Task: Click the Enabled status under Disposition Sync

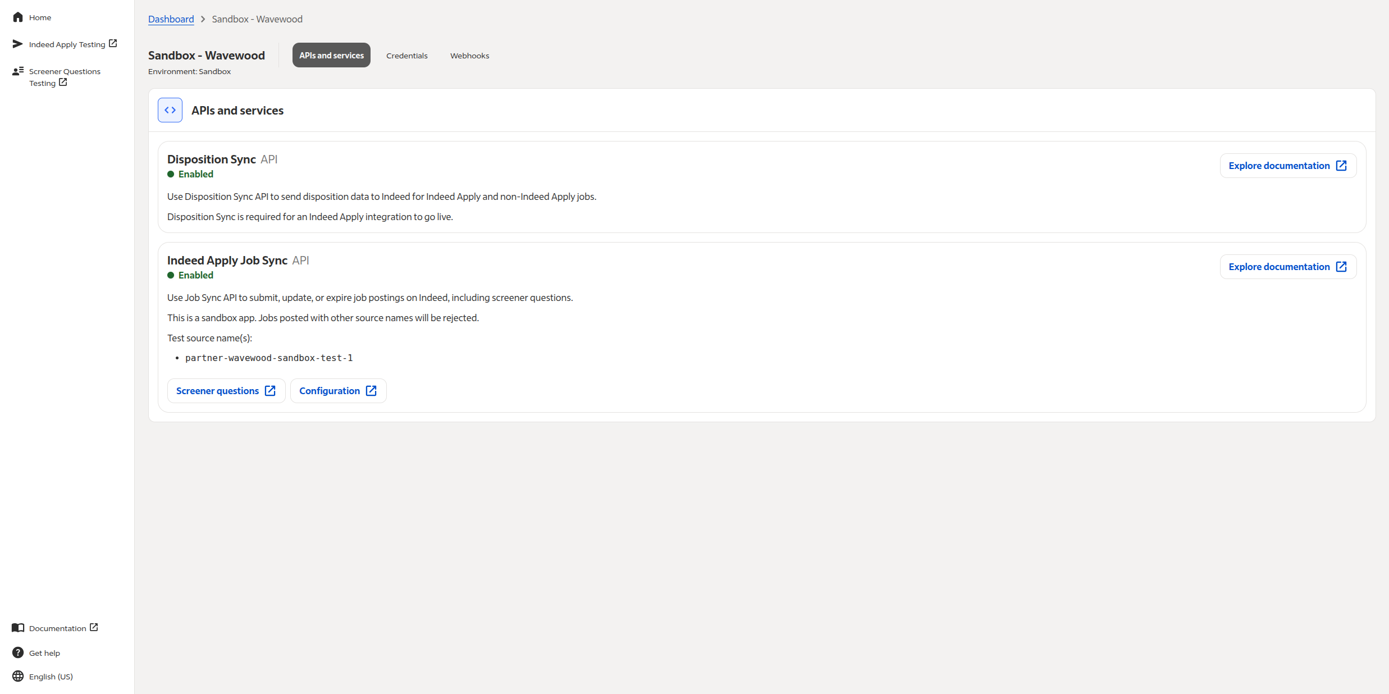Action: point(196,174)
